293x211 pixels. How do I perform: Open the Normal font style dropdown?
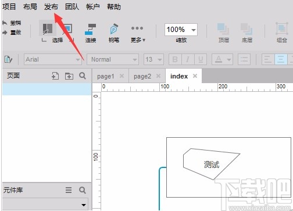pyautogui.click(x=113, y=59)
